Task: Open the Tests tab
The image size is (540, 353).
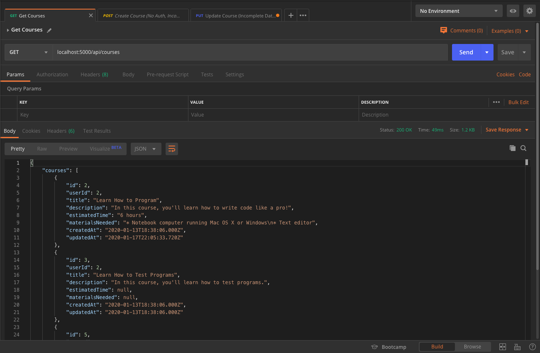Action: click(x=207, y=75)
